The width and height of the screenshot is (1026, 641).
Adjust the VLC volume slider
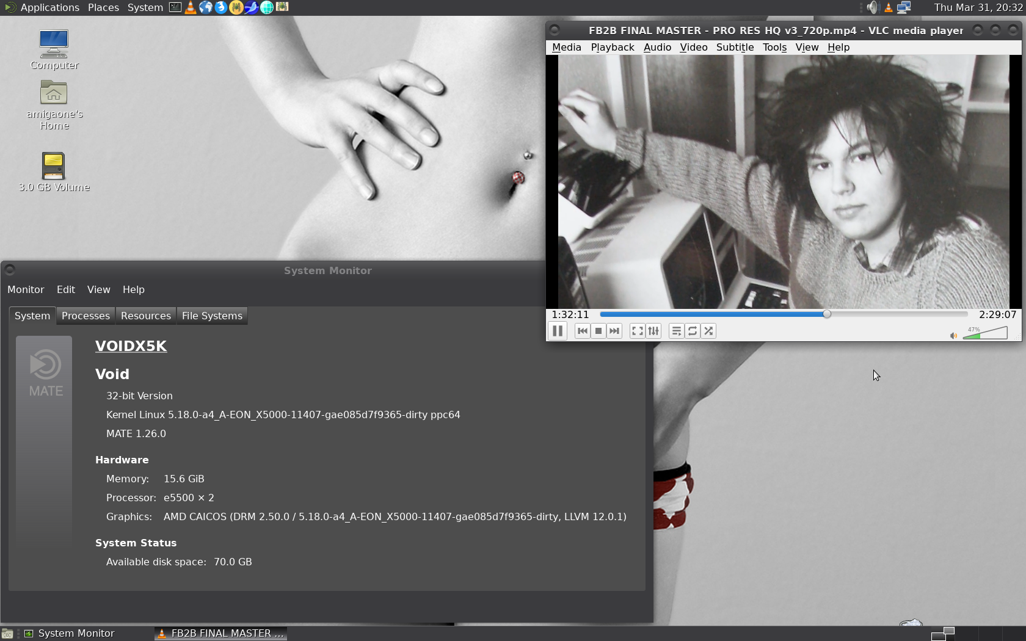tap(985, 333)
